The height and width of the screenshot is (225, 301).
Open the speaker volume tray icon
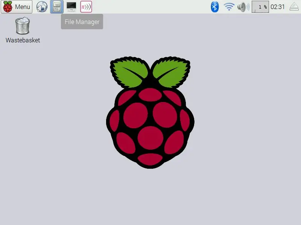(243, 7)
